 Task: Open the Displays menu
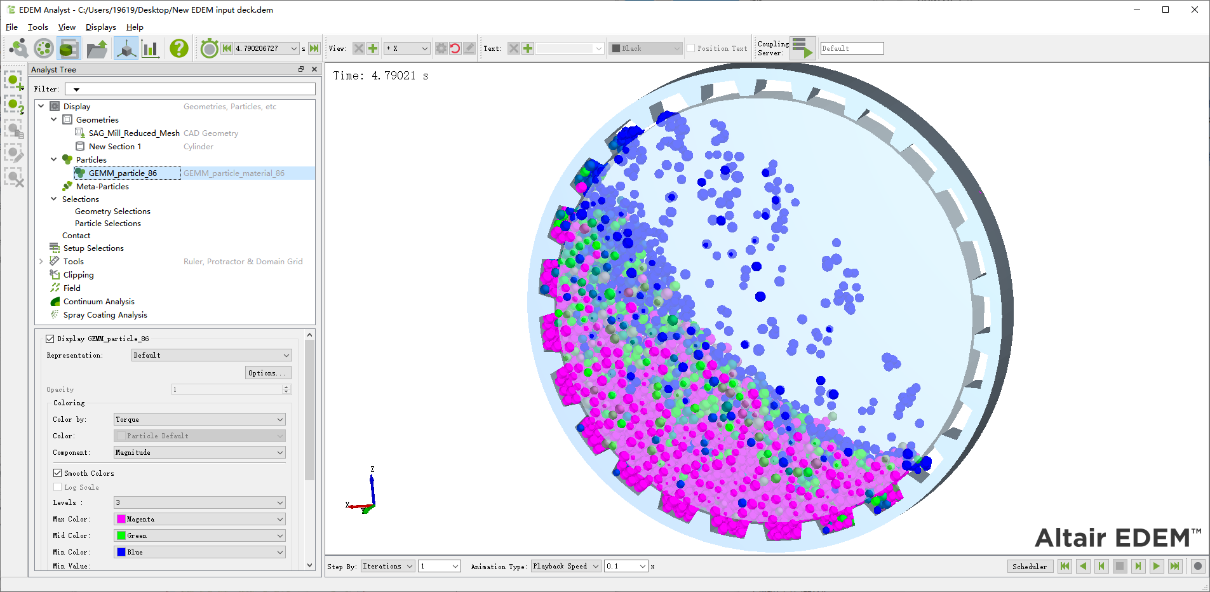pos(100,27)
